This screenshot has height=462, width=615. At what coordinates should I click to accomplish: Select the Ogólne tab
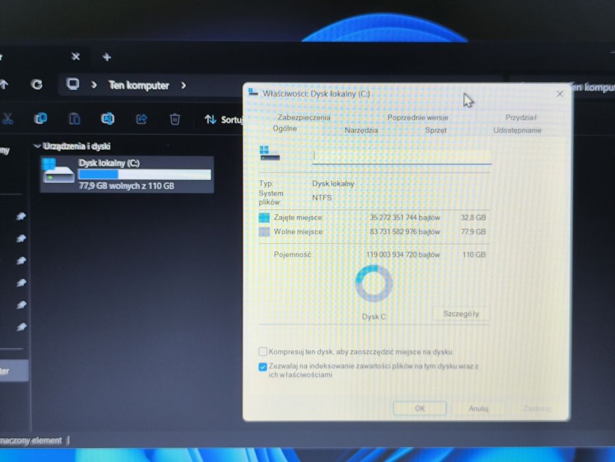(285, 129)
